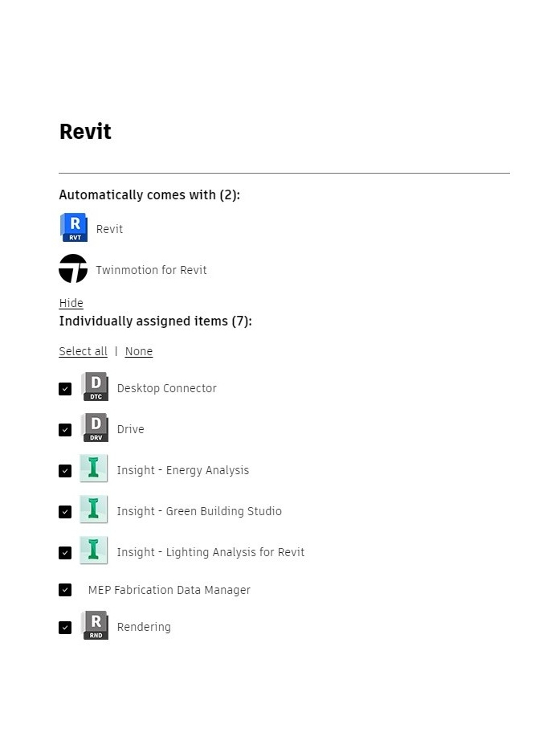Click the Revit RVT product icon
The height and width of the screenshot is (741, 555).
[74, 227]
